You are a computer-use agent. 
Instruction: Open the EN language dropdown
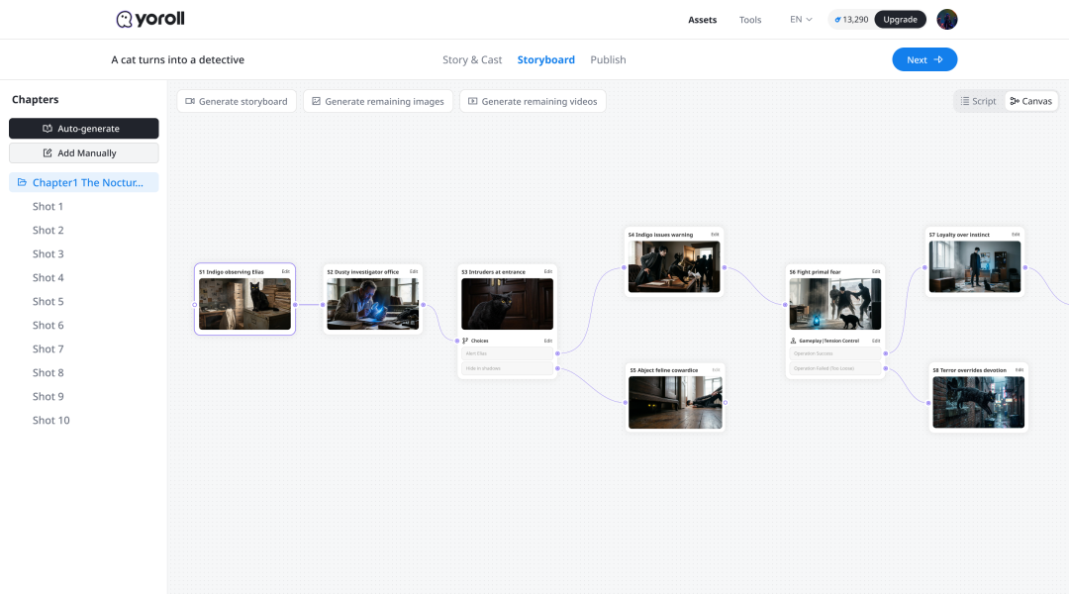pos(801,19)
